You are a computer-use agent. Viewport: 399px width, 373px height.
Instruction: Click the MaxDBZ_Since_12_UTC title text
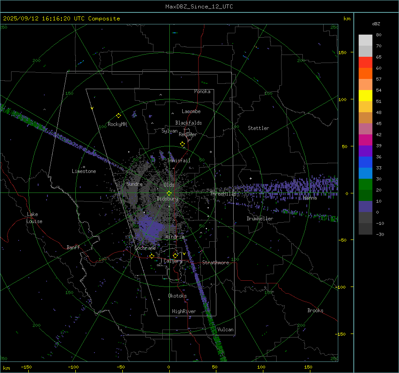click(199, 7)
